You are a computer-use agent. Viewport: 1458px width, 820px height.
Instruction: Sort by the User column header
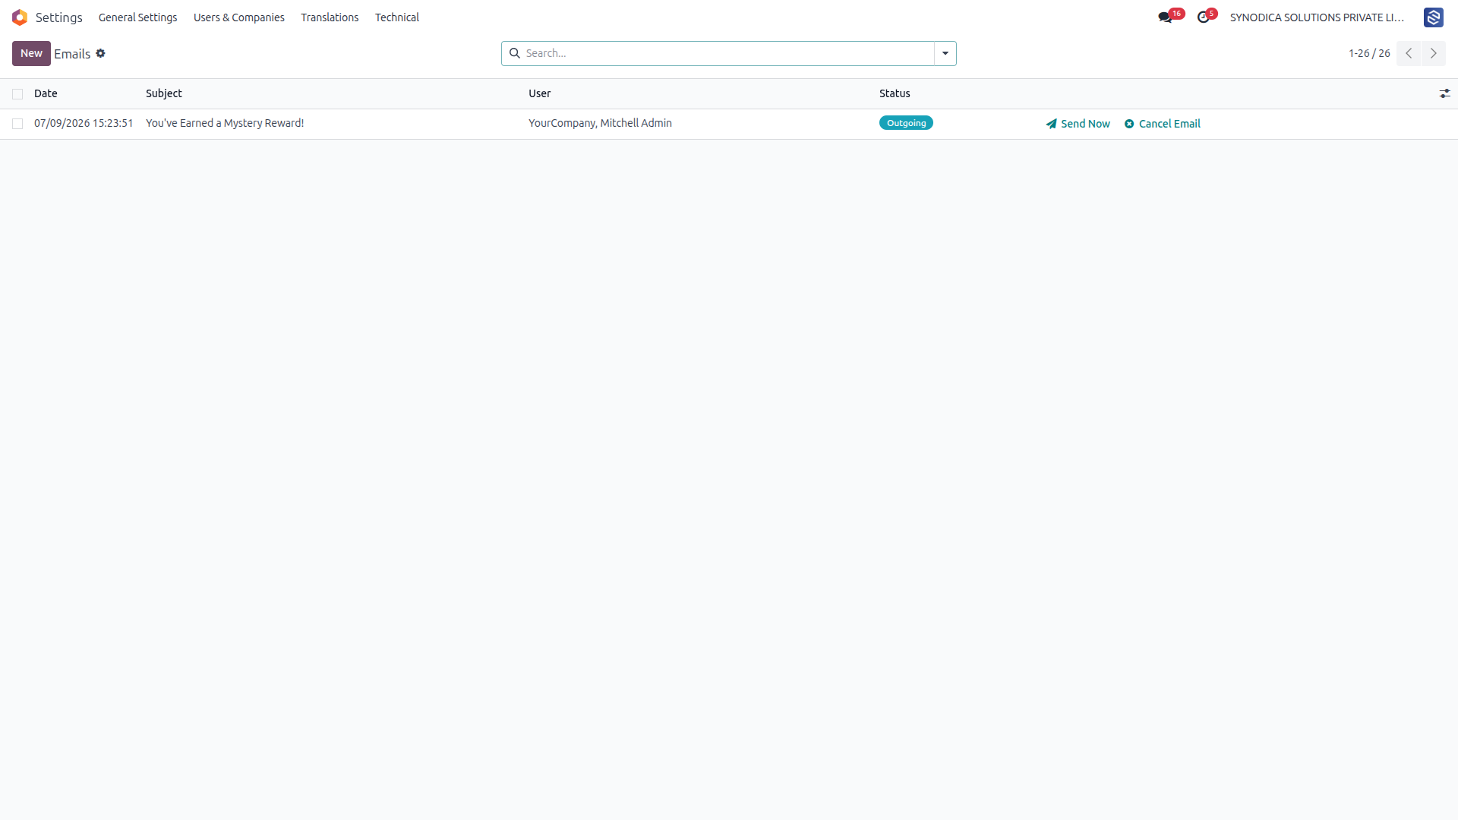pyautogui.click(x=540, y=93)
